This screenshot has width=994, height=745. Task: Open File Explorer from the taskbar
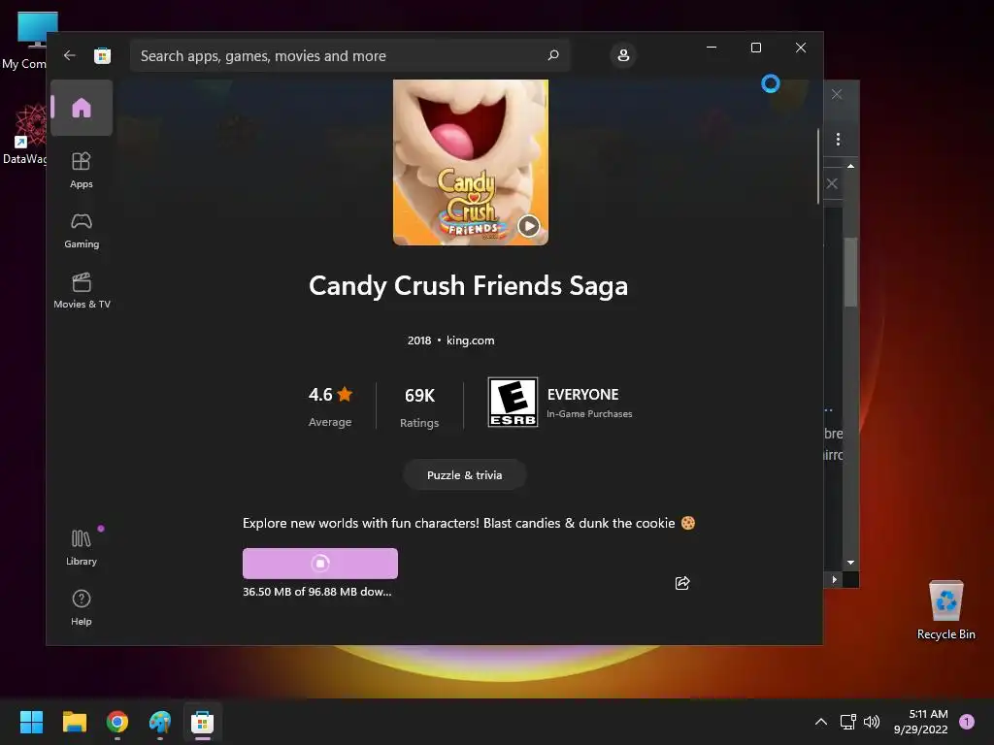coord(74,722)
